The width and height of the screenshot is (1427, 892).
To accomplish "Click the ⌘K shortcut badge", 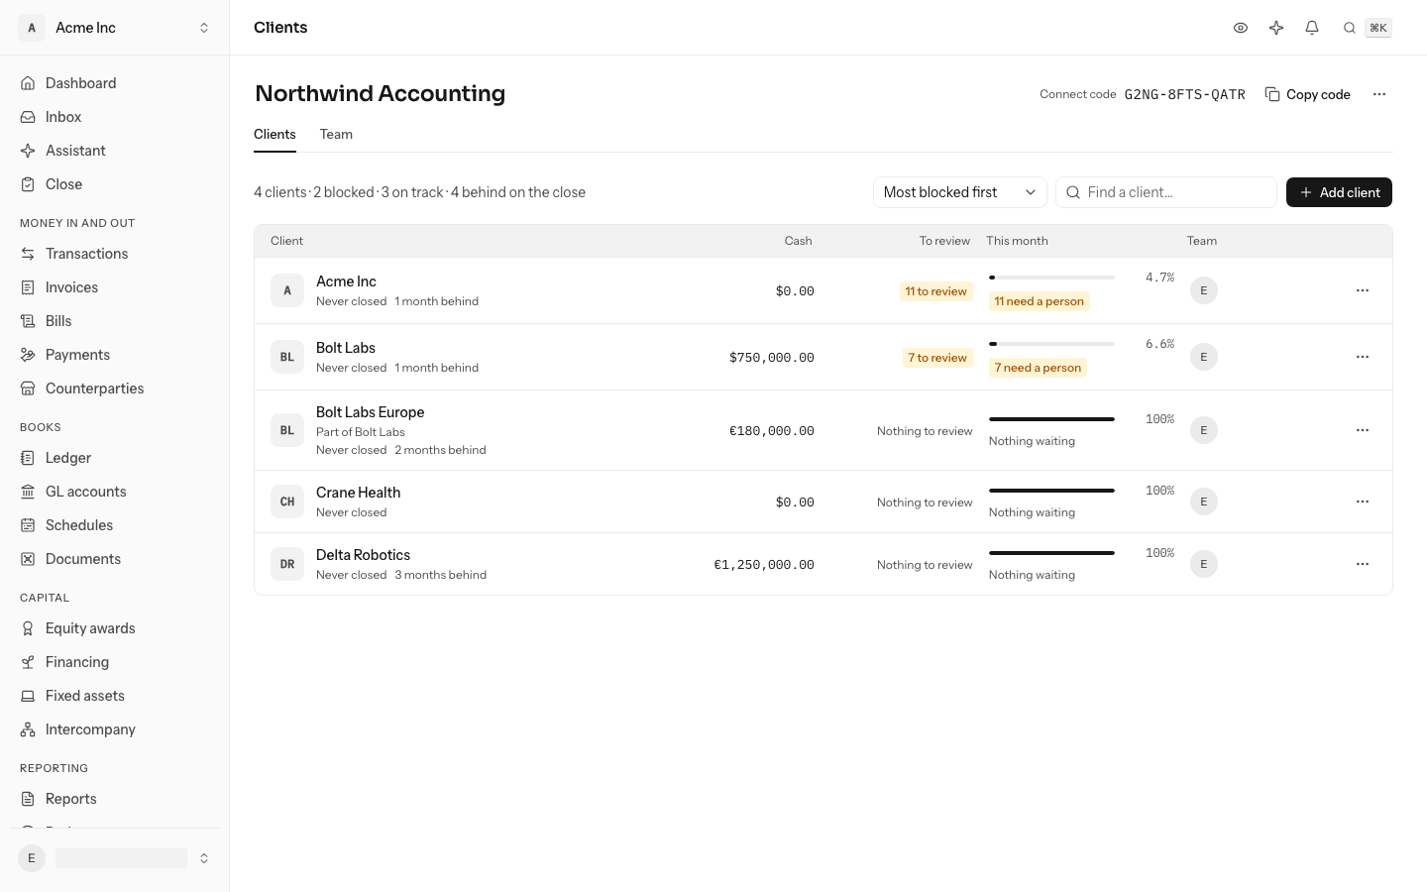I will (1378, 28).
